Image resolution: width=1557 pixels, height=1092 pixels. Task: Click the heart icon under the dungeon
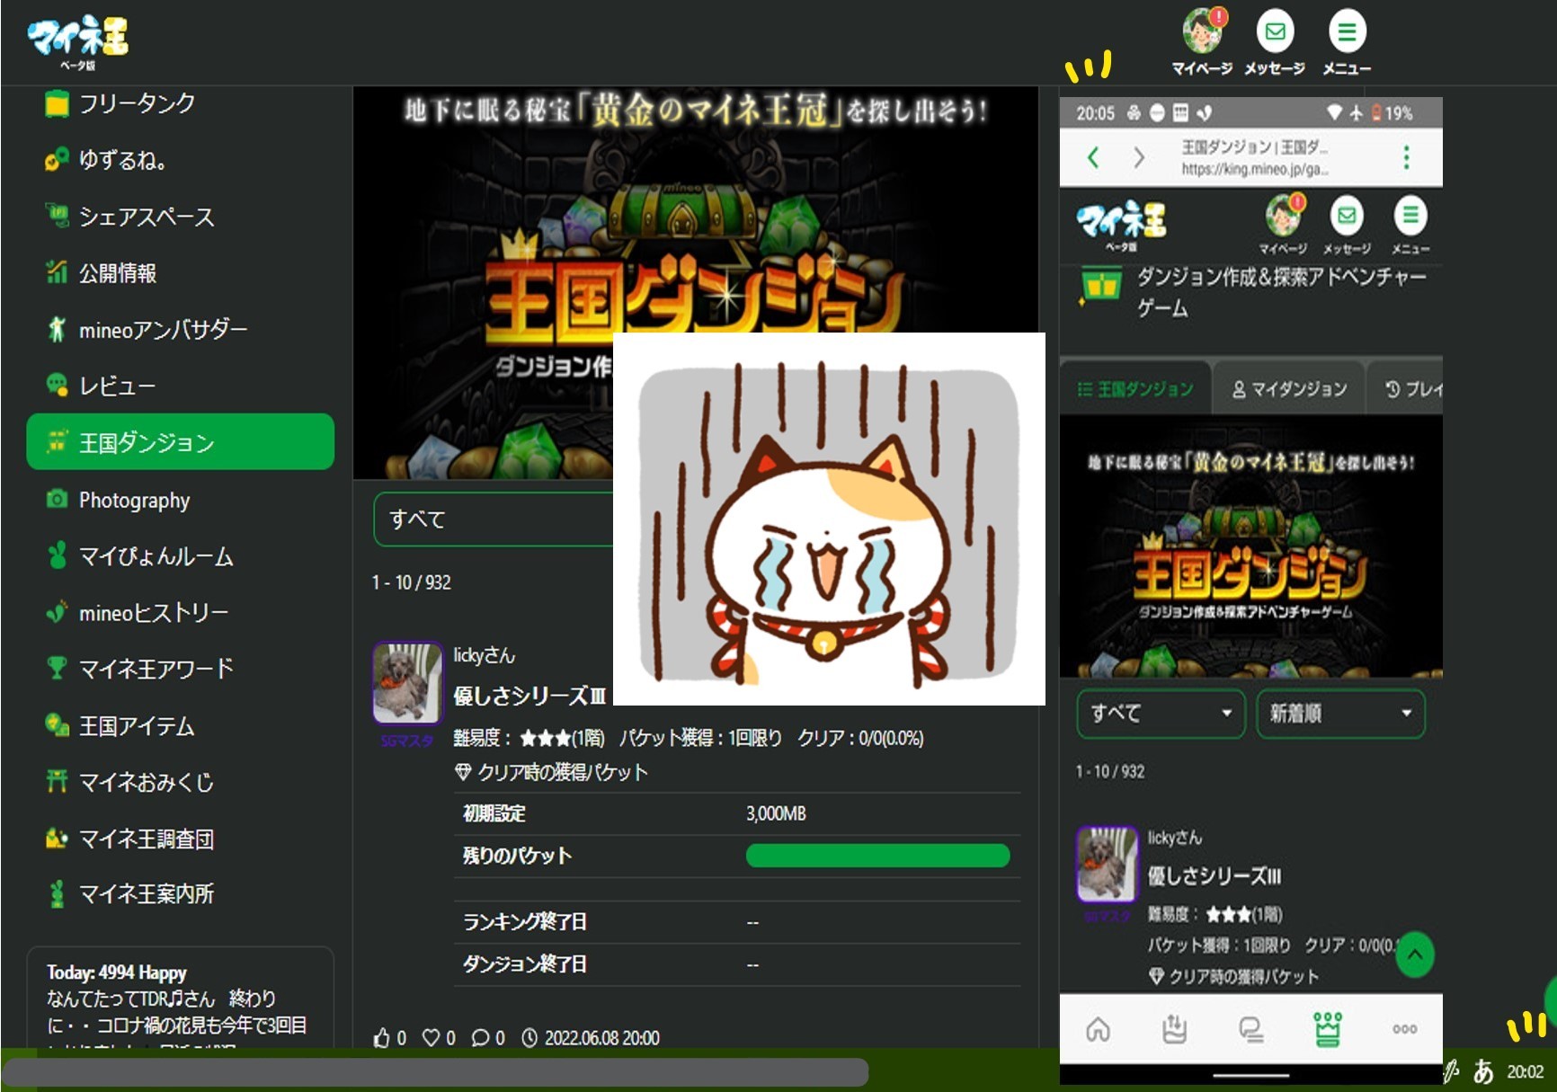(x=432, y=1038)
